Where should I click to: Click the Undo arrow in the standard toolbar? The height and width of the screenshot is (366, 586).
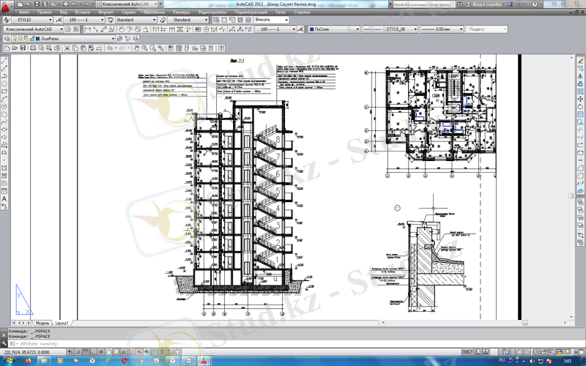pyautogui.click(x=110, y=48)
